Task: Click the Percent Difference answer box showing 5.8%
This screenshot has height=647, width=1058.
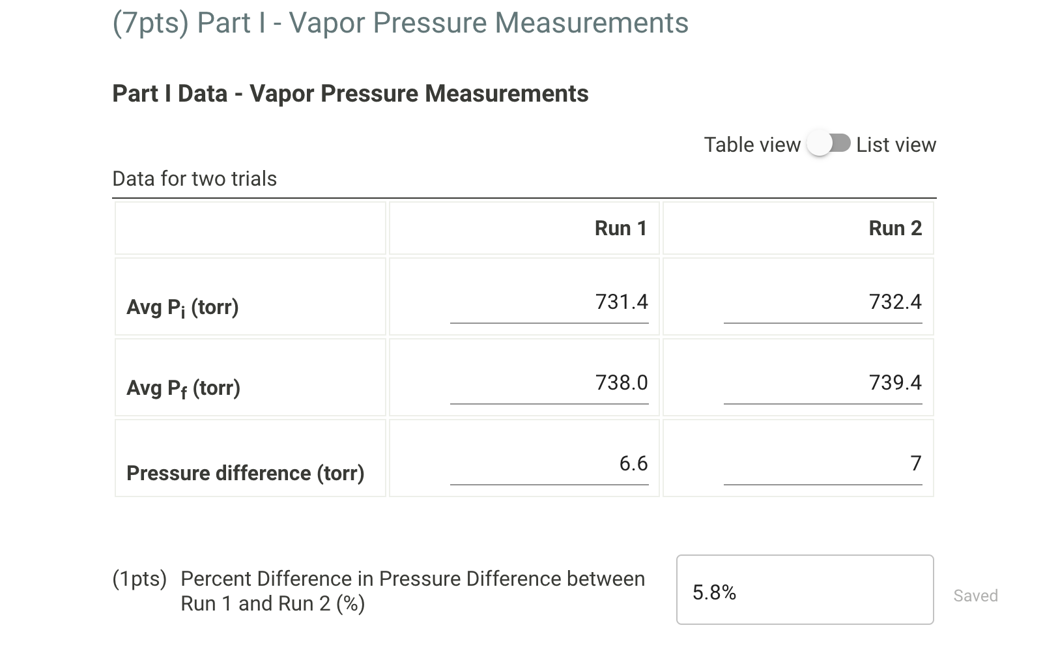Action: (x=804, y=589)
